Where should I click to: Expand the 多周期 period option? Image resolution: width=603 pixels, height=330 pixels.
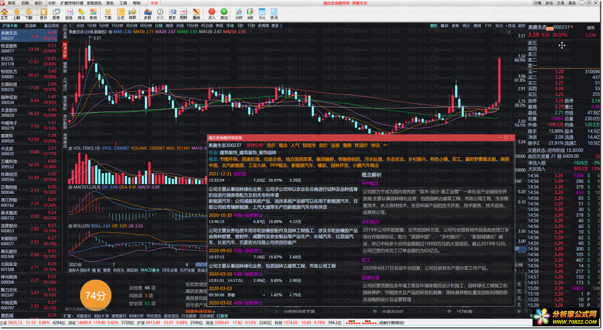pos(263,26)
